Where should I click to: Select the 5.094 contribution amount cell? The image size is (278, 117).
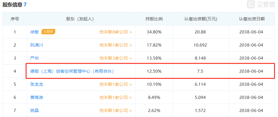click(x=201, y=97)
